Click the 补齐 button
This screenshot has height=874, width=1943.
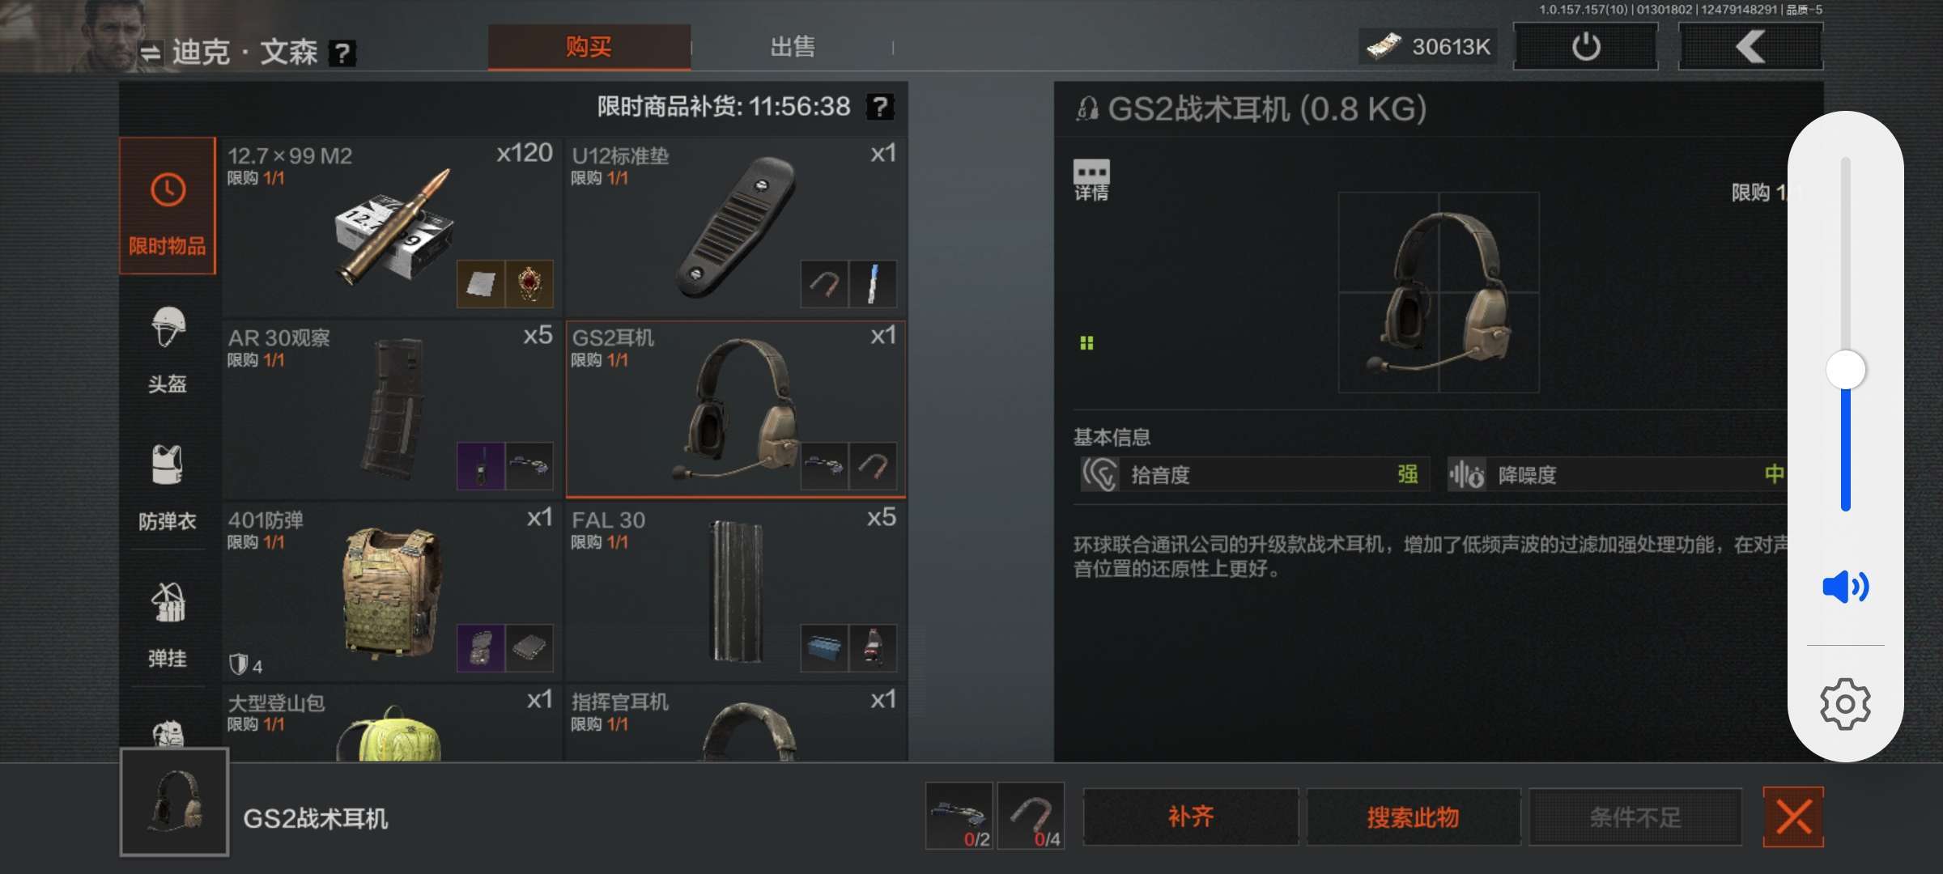coord(1190,817)
